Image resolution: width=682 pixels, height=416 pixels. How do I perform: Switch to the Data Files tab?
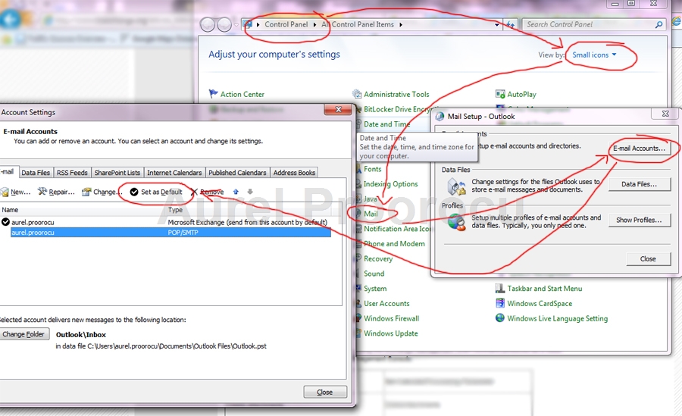36,173
